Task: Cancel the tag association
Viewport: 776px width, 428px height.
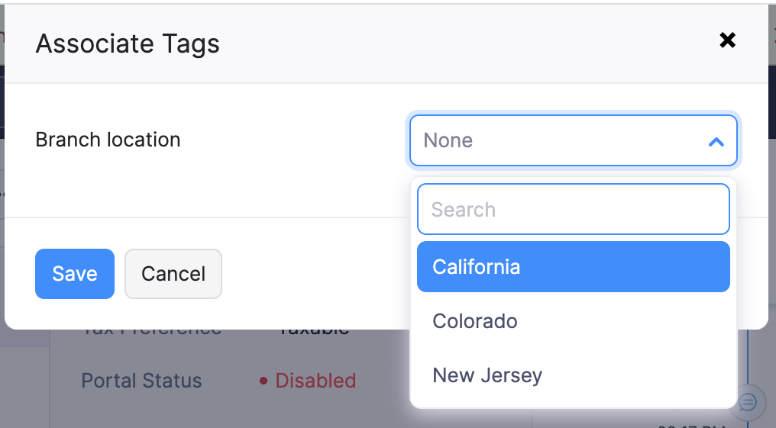Action: click(173, 274)
